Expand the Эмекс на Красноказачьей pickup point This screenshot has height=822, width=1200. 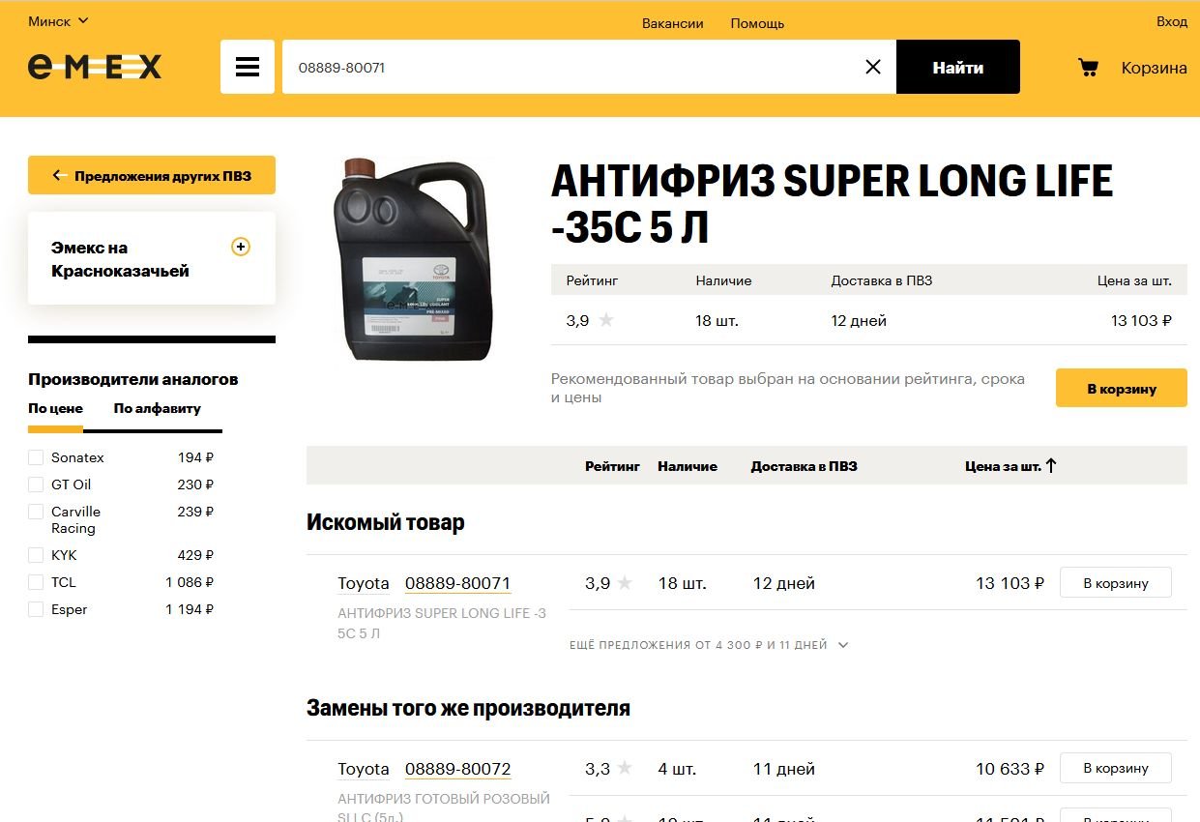click(x=241, y=247)
